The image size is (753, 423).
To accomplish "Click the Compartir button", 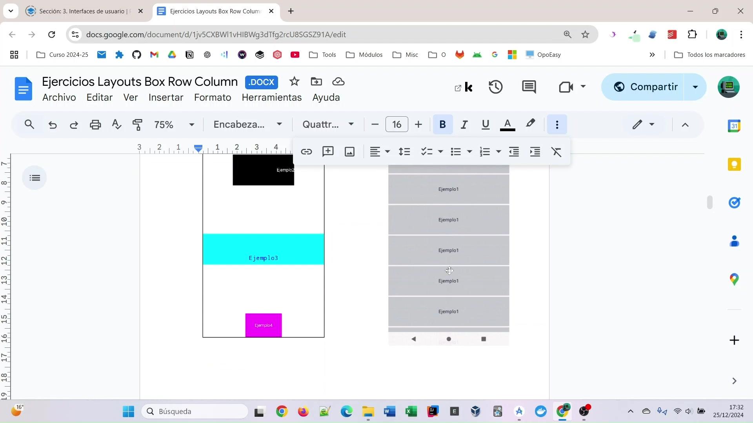I will [x=645, y=87].
